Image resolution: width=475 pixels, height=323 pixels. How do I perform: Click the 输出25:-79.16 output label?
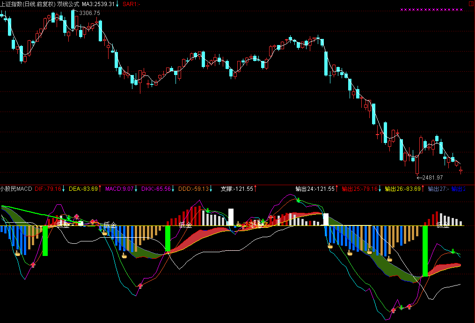pyautogui.click(x=359, y=189)
